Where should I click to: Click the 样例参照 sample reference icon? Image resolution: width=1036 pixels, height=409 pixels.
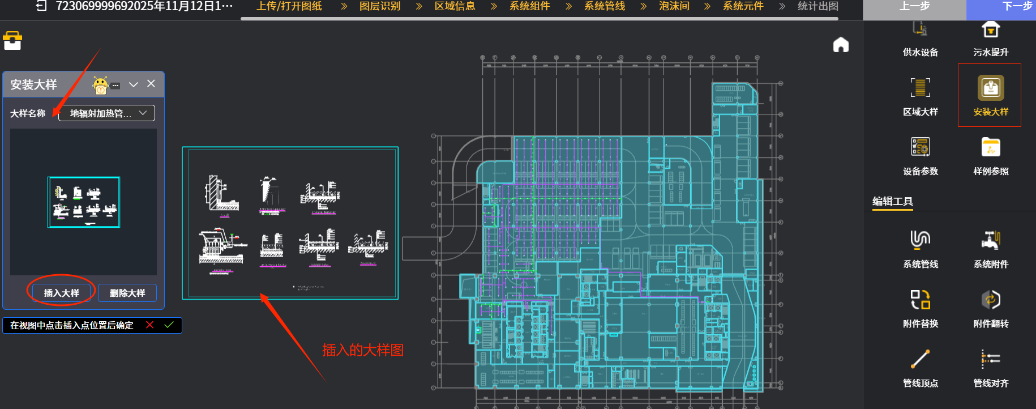990,147
